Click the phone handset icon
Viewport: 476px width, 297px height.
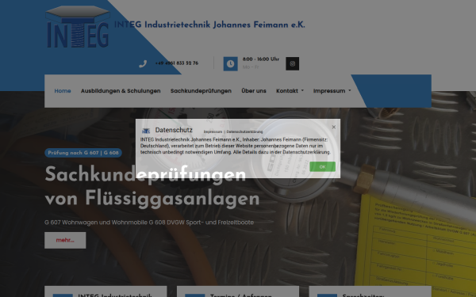click(143, 63)
